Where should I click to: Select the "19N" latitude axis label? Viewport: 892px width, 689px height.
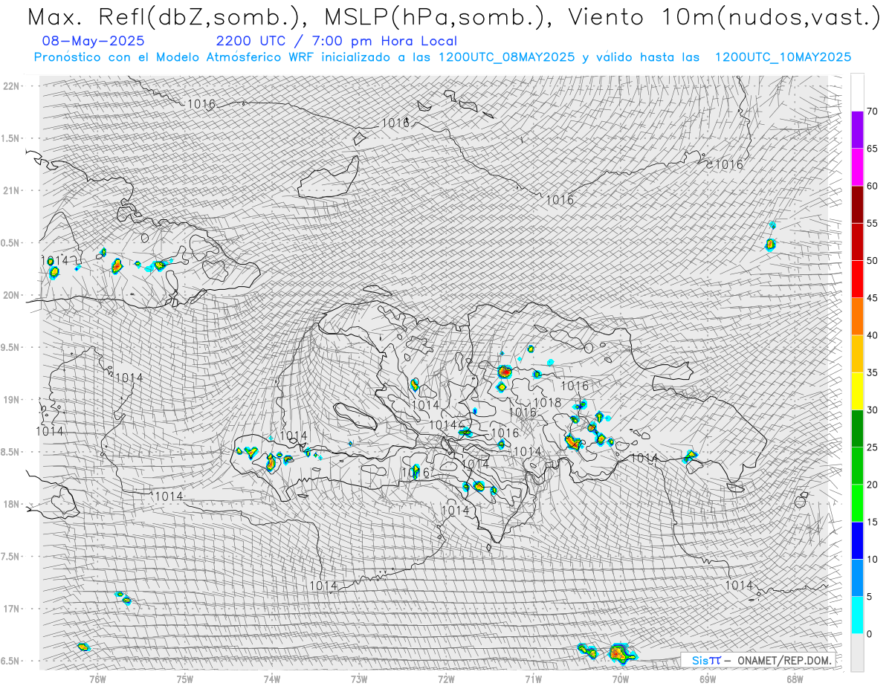point(10,400)
